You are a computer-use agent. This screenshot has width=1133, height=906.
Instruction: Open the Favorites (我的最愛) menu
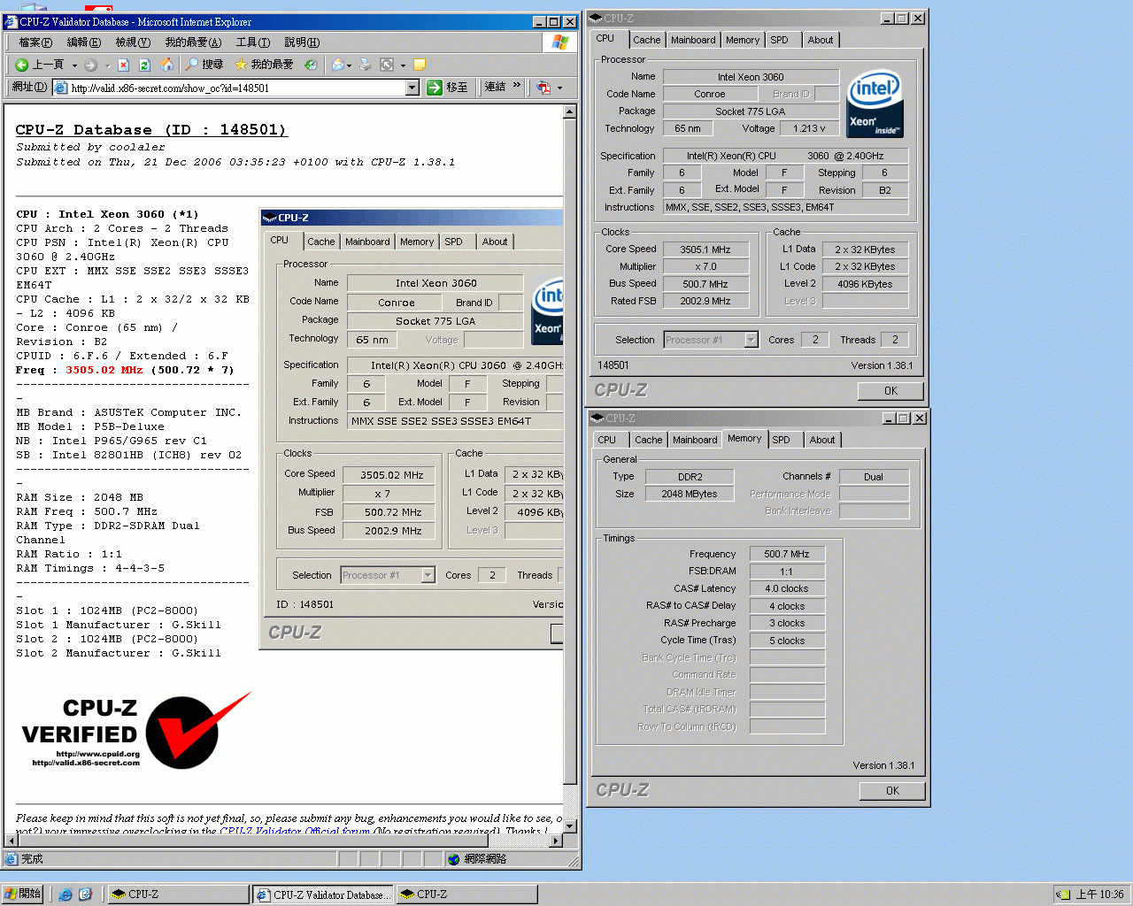[x=193, y=42]
